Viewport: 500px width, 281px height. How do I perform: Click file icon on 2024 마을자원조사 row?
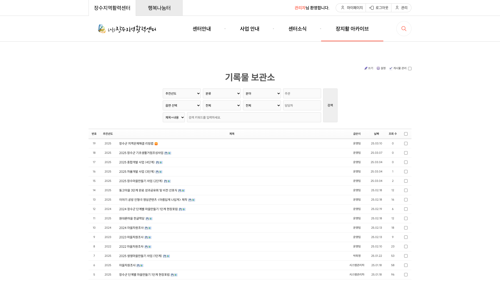[146, 228]
